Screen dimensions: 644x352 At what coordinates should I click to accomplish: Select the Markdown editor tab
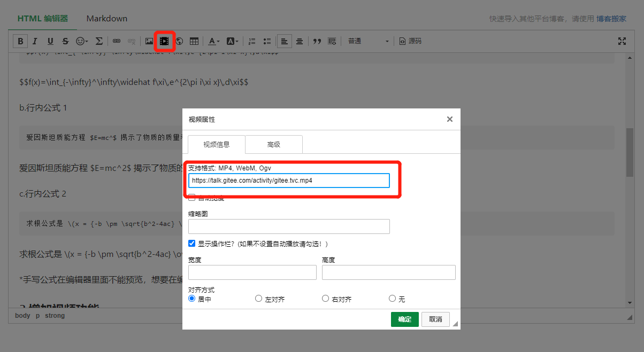point(107,18)
